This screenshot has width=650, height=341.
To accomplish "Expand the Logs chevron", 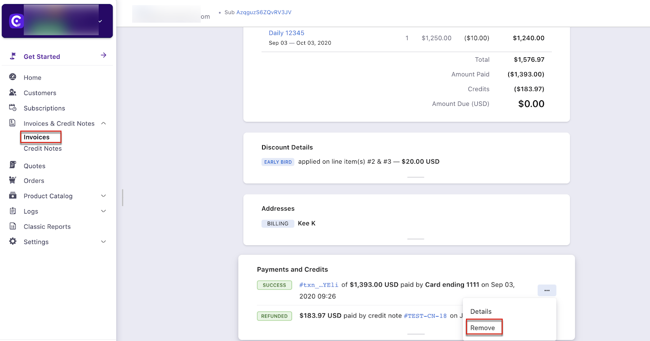I will 104,211.
